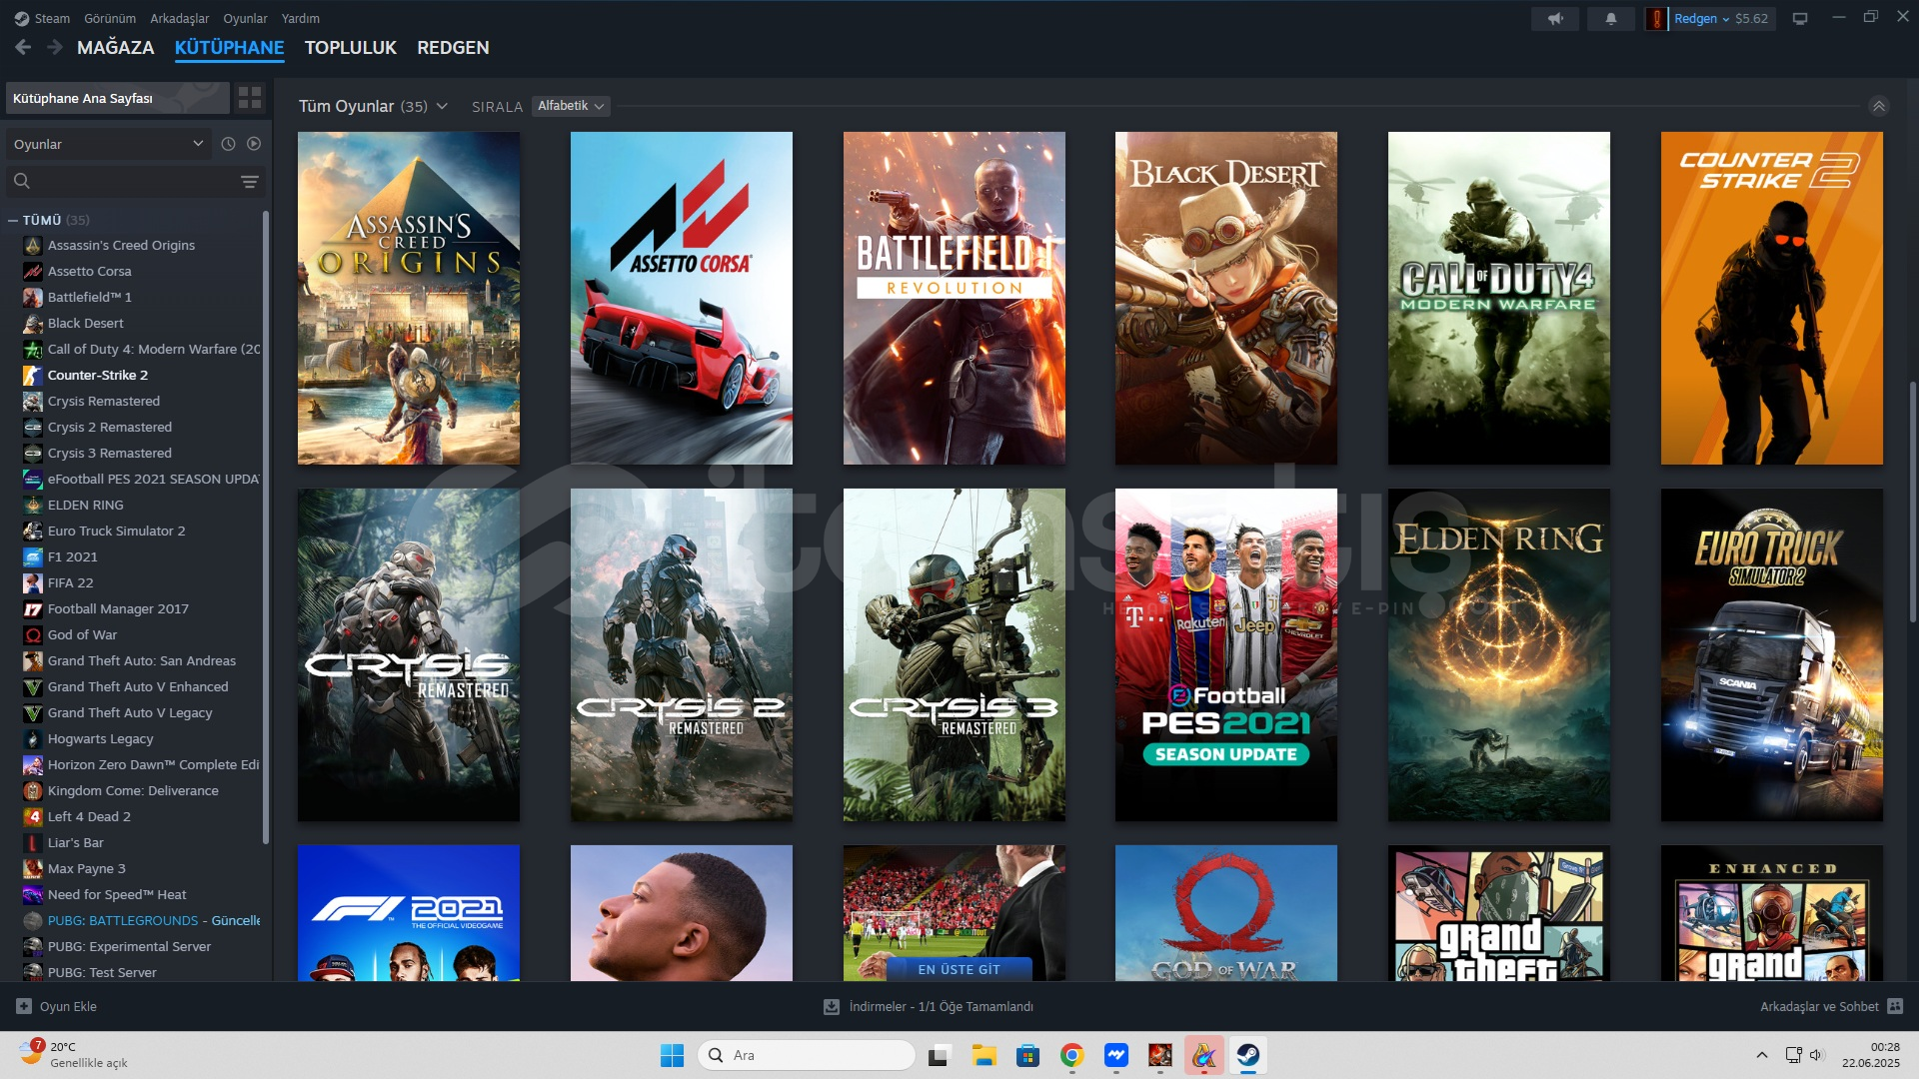Click Oyun Ekle label

(68, 1006)
